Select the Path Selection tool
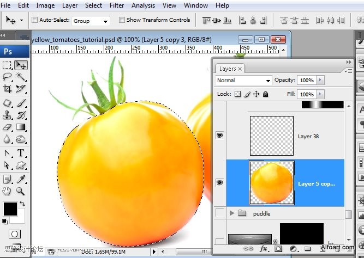The image size is (364, 258). [x=7, y=165]
